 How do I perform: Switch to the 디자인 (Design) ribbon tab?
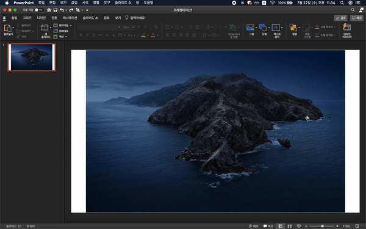[41, 18]
